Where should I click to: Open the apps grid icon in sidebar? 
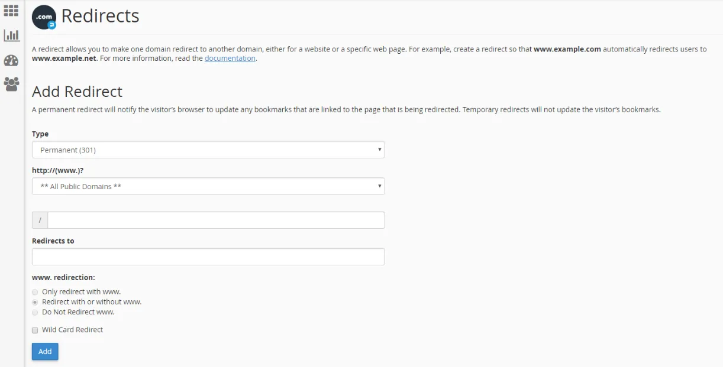11,10
